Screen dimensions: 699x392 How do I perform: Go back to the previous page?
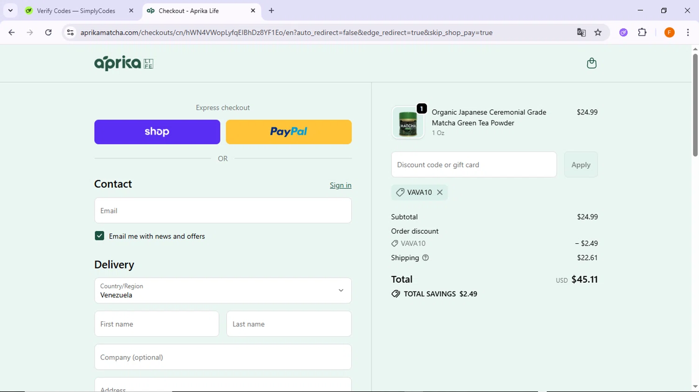tap(12, 33)
